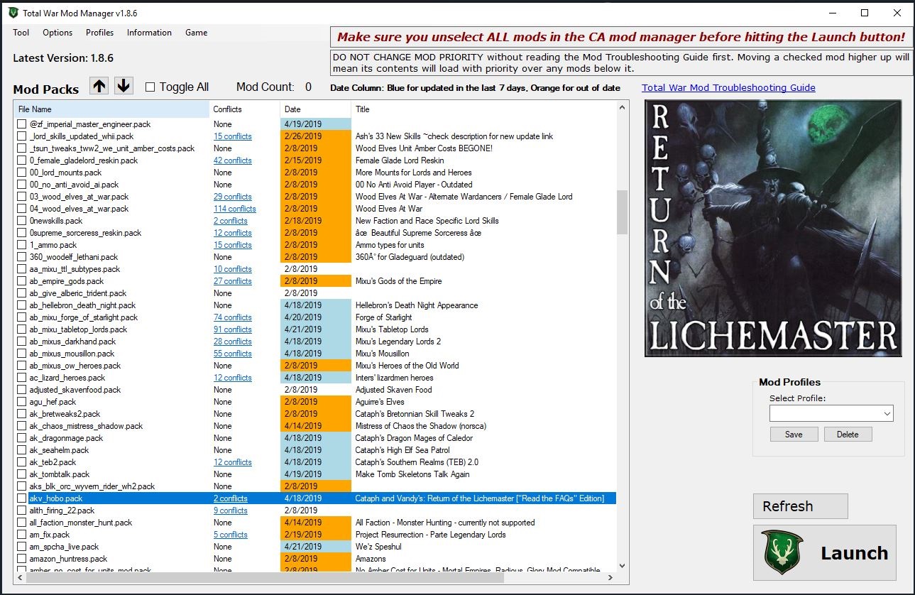Click the Refresh button

point(801,506)
